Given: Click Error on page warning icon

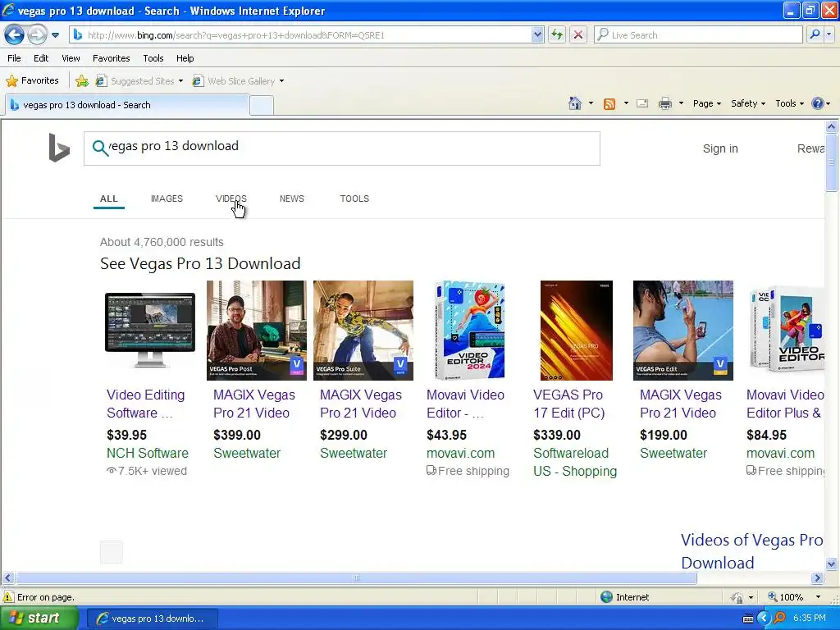Looking at the screenshot, I should (x=8, y=597).
